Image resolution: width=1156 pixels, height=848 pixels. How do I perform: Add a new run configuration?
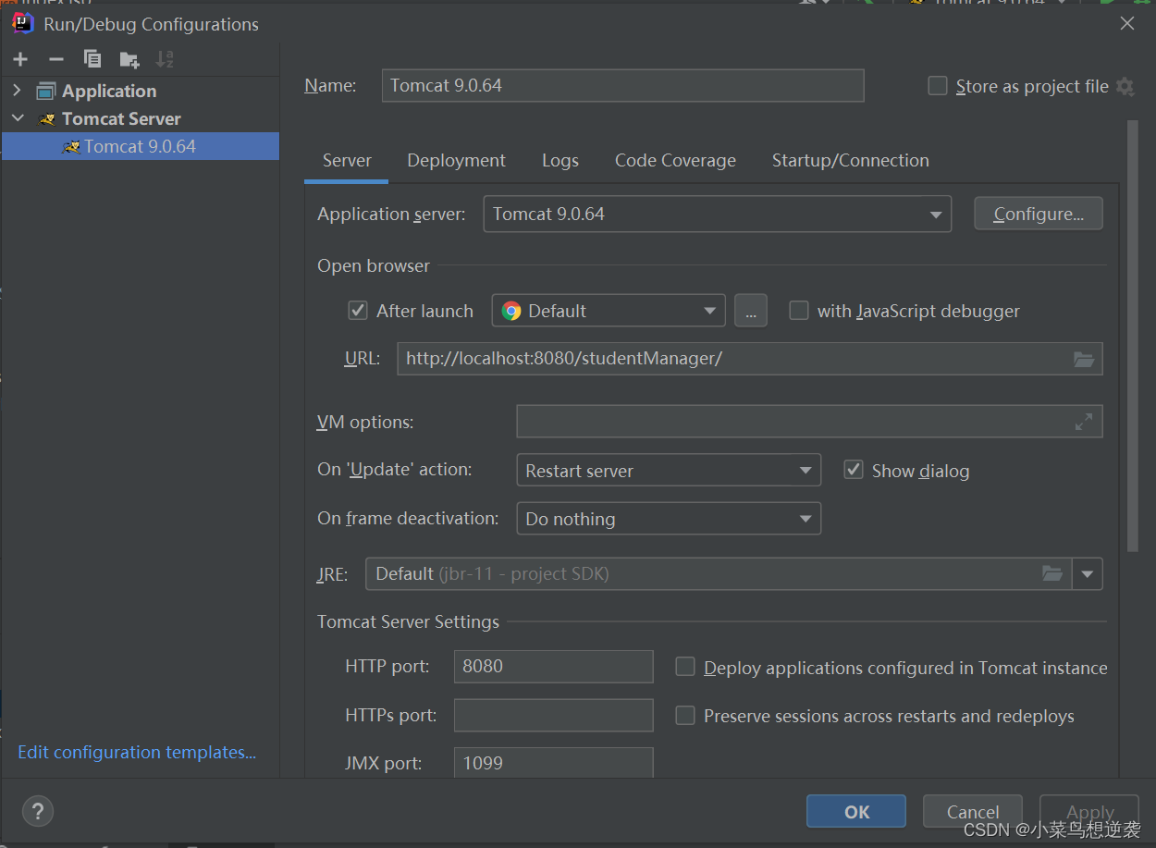pos(20,59)
